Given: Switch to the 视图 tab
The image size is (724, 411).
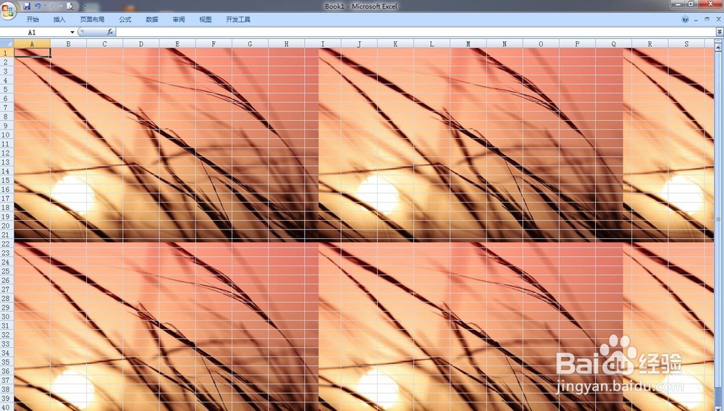Looking at the screenshot, I should click(x=206, y=20).
